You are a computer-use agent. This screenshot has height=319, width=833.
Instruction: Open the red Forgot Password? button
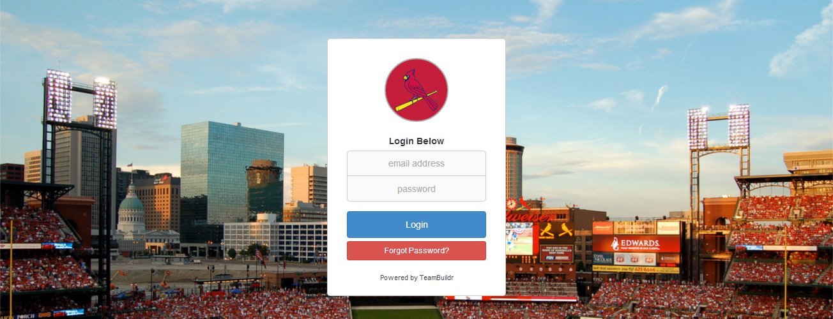(416, 251)
